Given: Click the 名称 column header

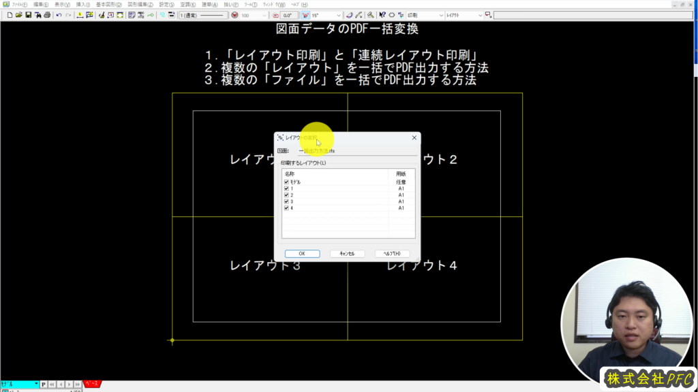Looking at the screenshot, I should tap(334, 174).
